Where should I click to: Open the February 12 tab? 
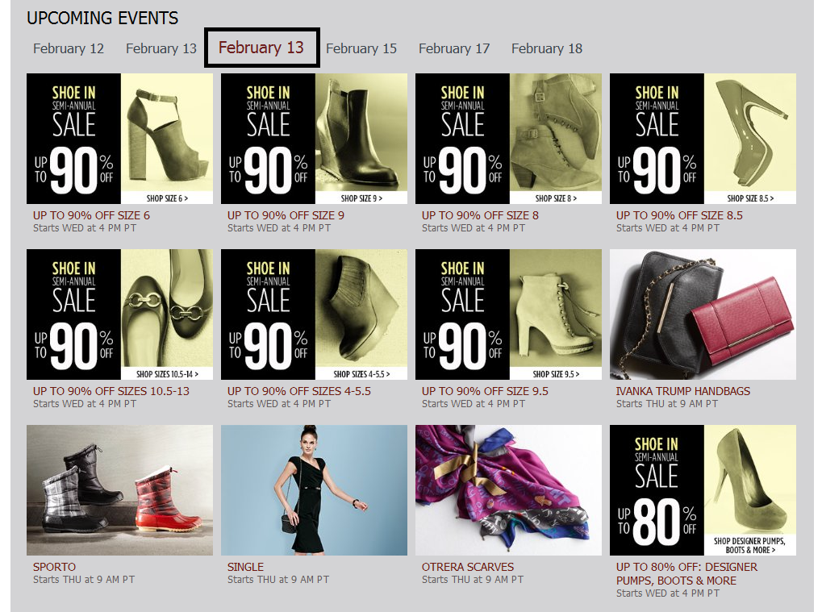coord(69,48)
